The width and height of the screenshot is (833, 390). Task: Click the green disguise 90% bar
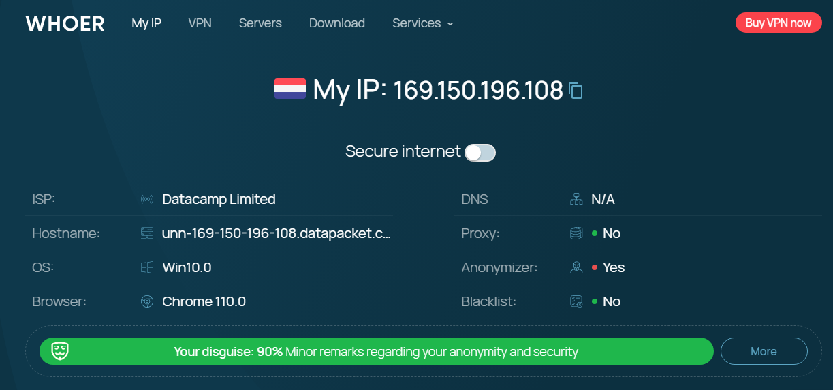[x=376, y=351]
